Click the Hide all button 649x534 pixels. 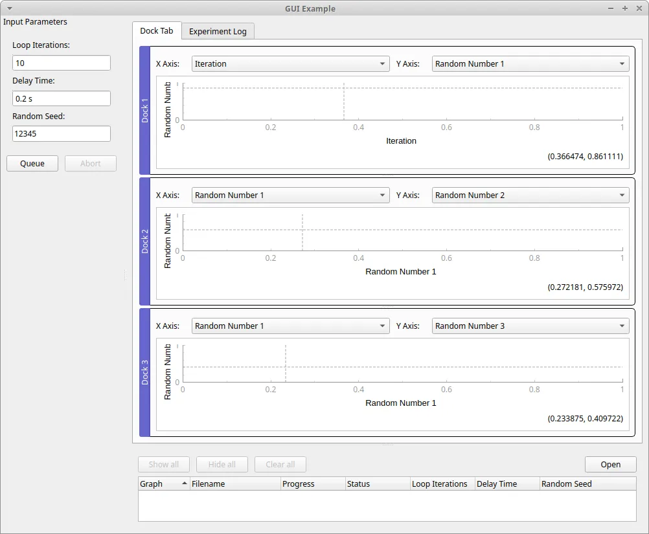[x=222, y=464]
